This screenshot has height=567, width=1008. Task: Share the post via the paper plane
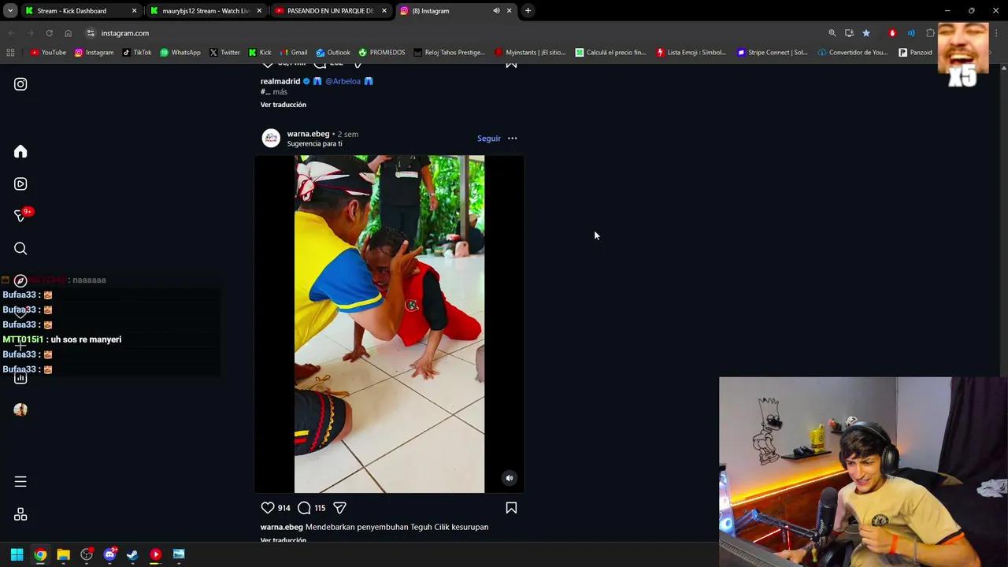[339, 507]
